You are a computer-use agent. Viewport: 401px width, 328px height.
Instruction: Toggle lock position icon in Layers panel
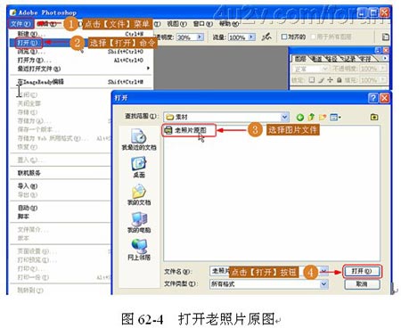[x=330, y=80]
